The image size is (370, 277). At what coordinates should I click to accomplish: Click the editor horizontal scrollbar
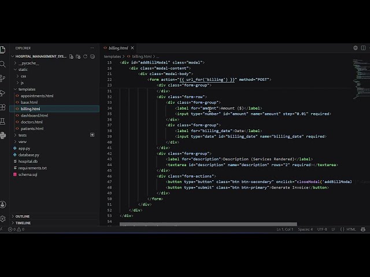pos(208,224)
